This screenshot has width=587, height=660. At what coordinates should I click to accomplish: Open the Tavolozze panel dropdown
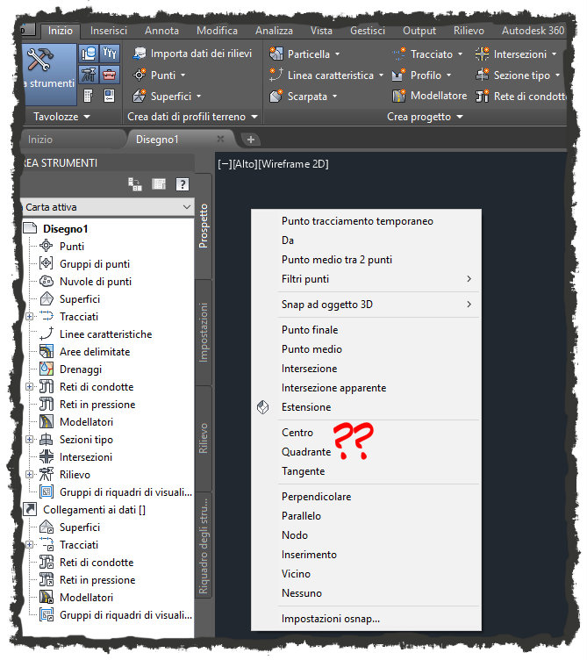[x=61, y=117]
